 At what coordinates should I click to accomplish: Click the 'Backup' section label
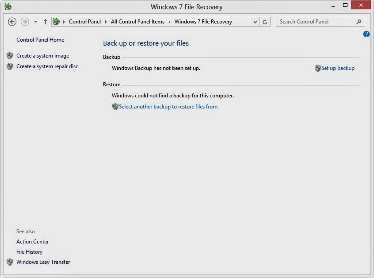[111, 57]
